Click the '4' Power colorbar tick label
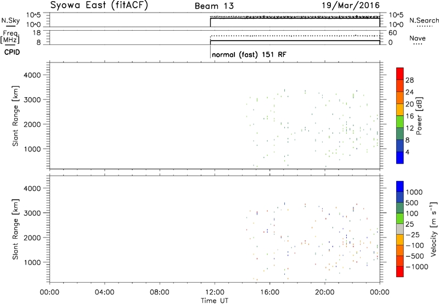 click(x=407, y=152)
